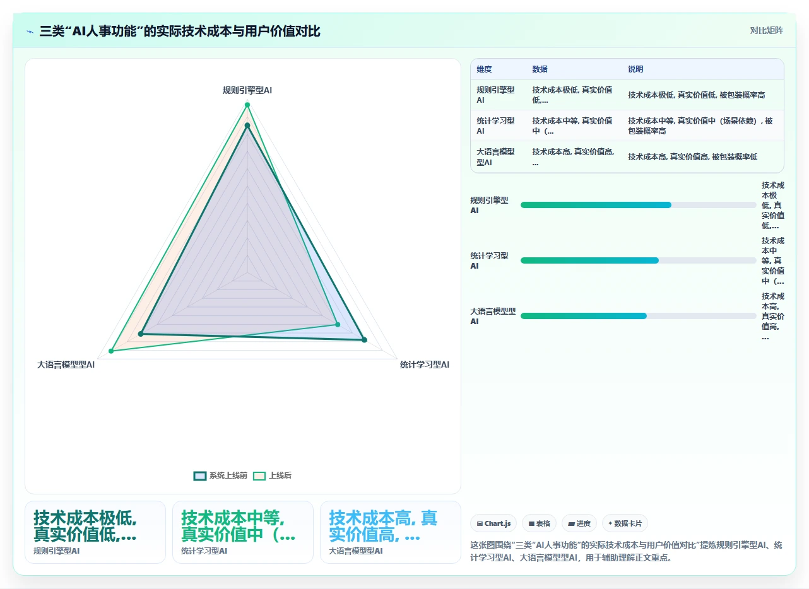809x589 pixels.
Task: Click the 技术成本极低 value text after the progress bar
Action: coord(773,205)
